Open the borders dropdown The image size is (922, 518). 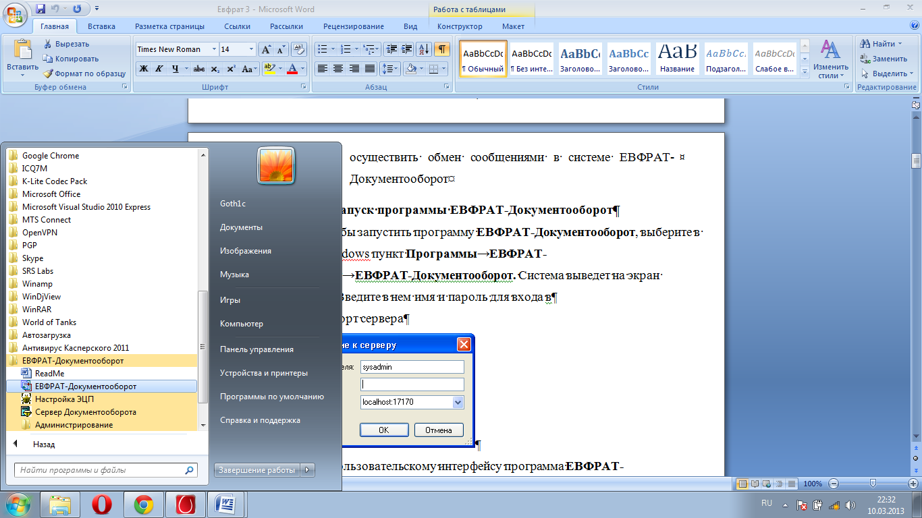[x=443, y=69]
